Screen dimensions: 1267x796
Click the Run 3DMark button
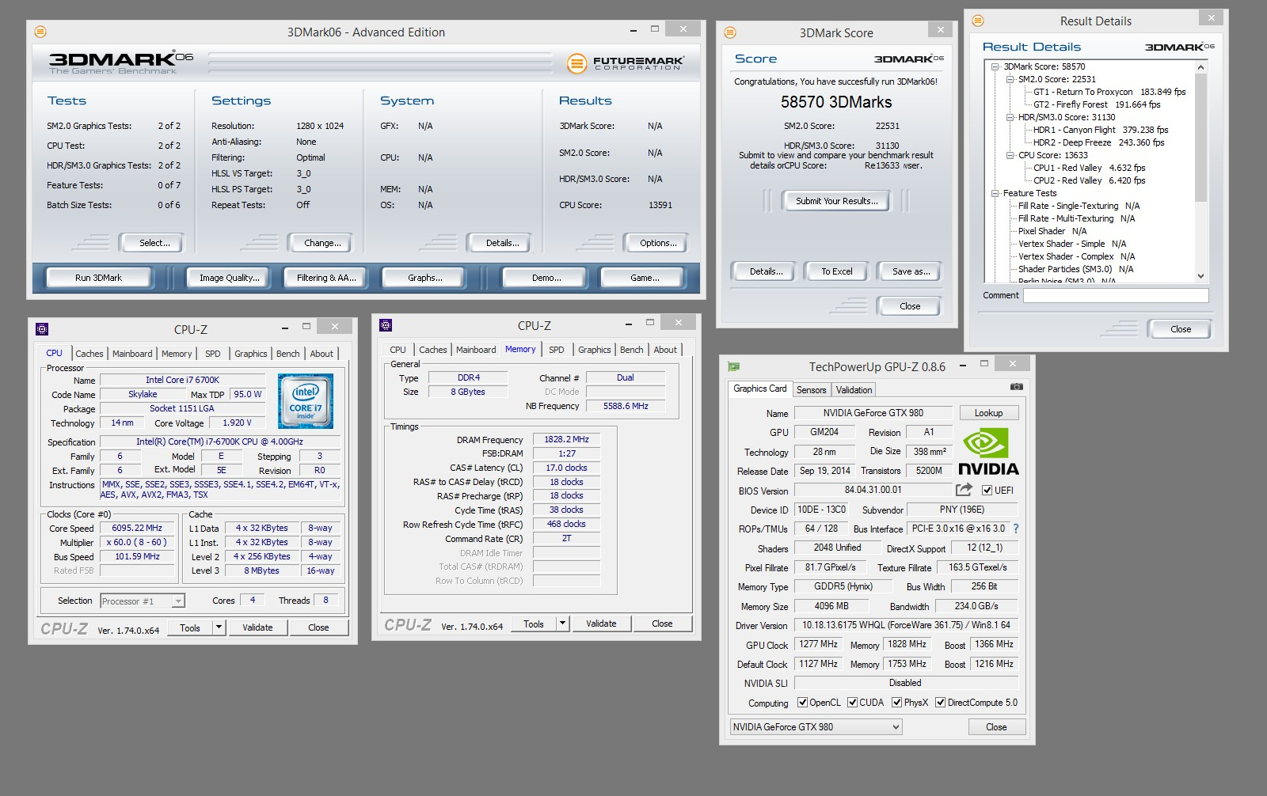(x=99, y=278)
